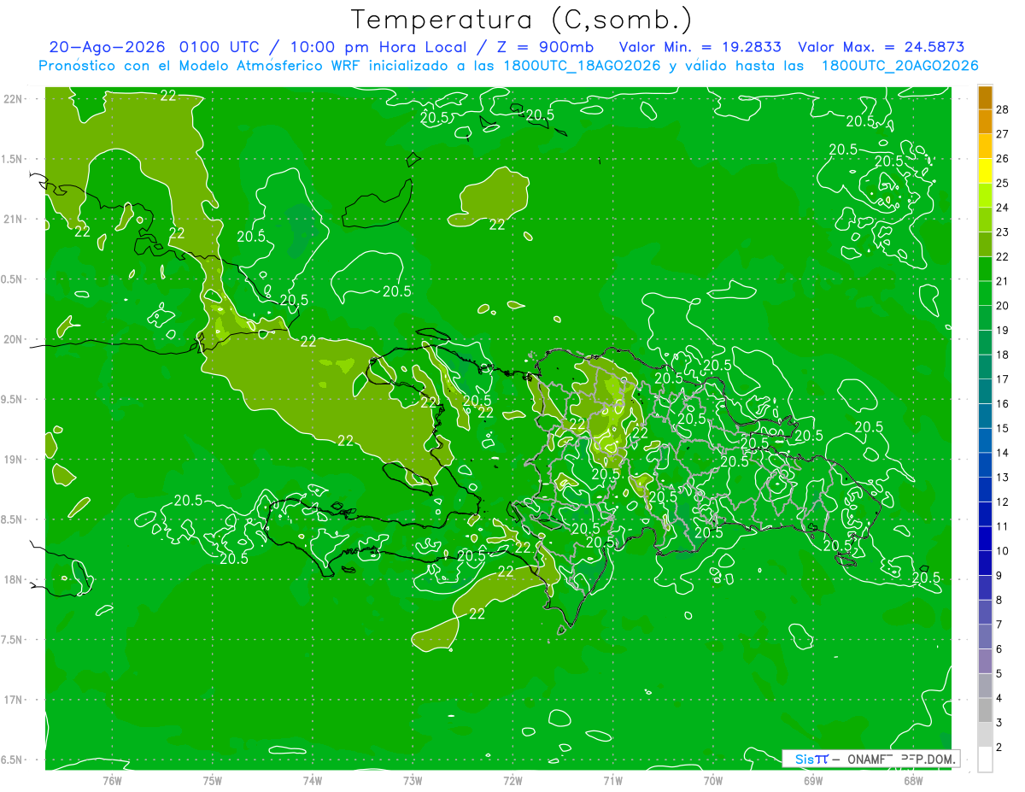Screen dimensions: 1025x792
Task: Click the "ONAMET REP.DOM." credit box
Action: coord(870,759)
